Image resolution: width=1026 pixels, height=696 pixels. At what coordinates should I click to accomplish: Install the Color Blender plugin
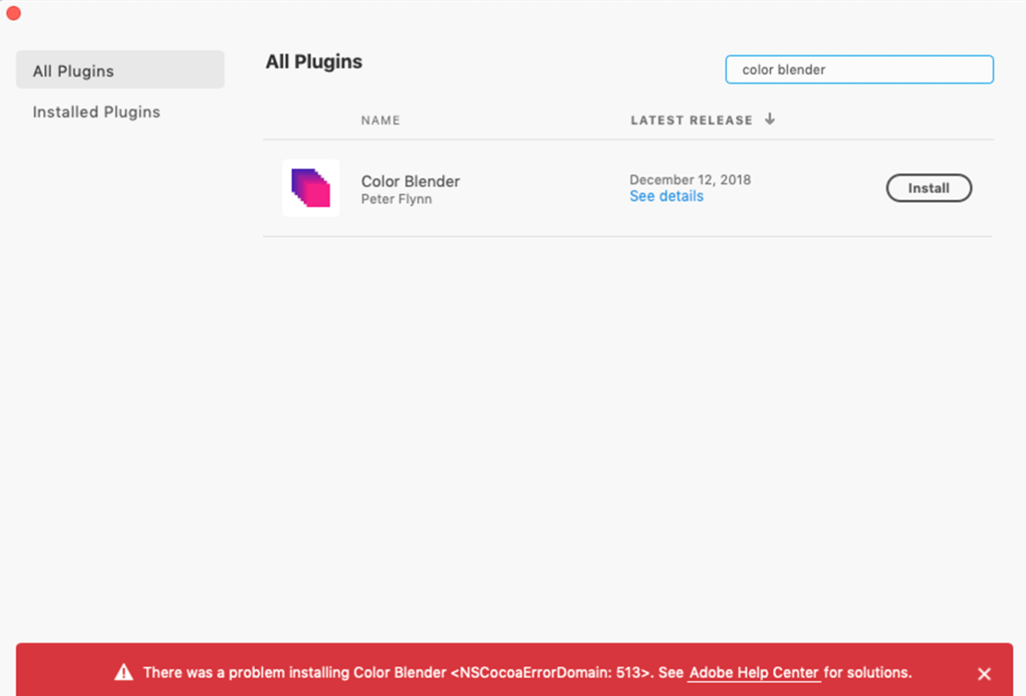(x=928, y=188)
